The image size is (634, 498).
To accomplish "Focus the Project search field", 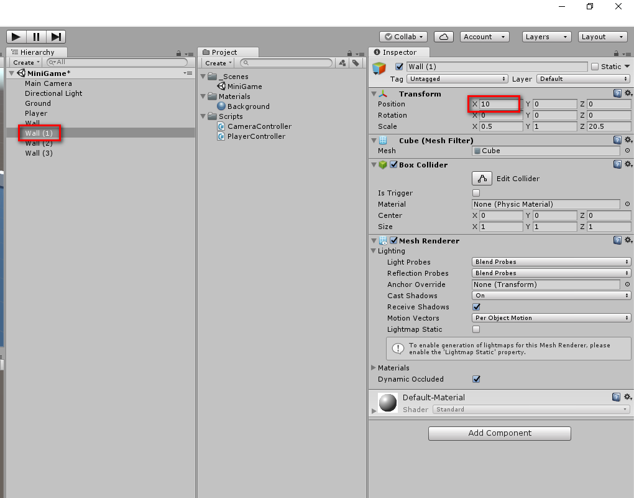I will (x=287, y=63).
